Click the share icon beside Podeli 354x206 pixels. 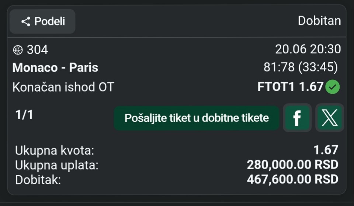click(x=26, y=22)
